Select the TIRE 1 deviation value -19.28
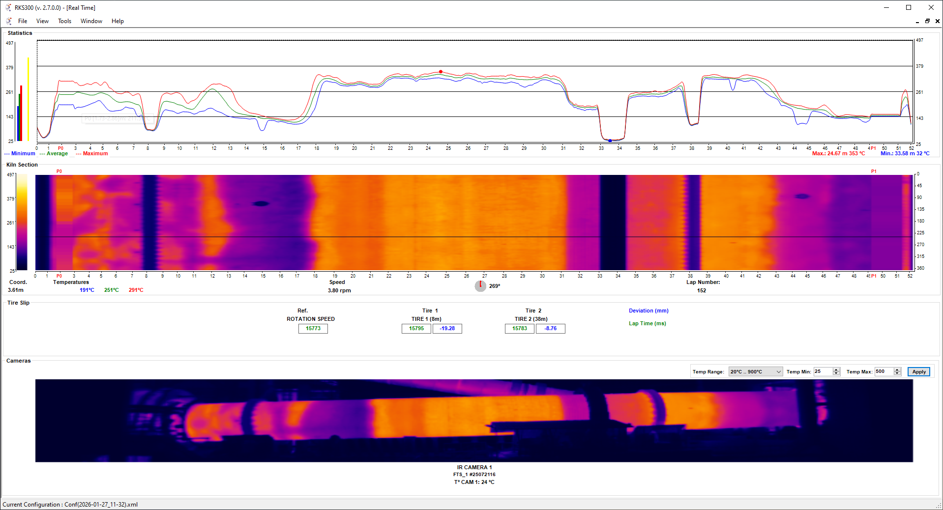This screenshot has height=510, width=943. click(x=447, y=328)
